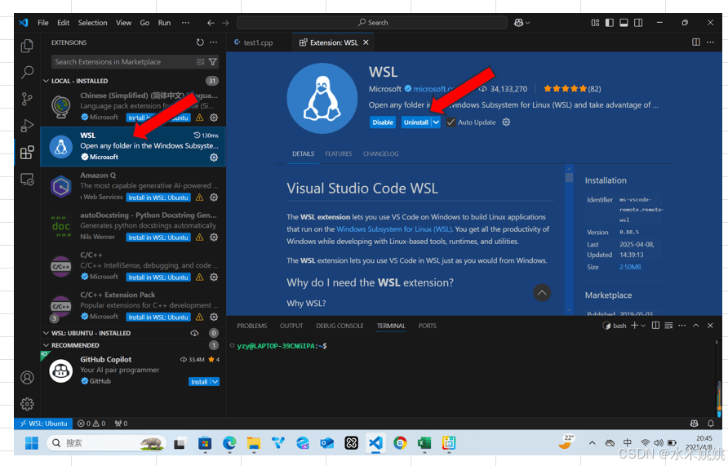Viewport: 728px width, 466px height.
Task: Open Microsoft Edge from taskbar
Action: (229, 443)
